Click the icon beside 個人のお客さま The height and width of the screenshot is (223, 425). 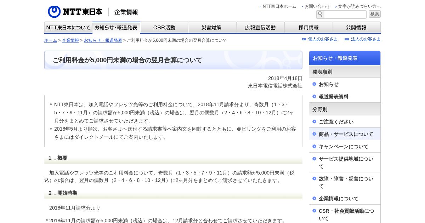pyautogui.click(x=304, y=39)
